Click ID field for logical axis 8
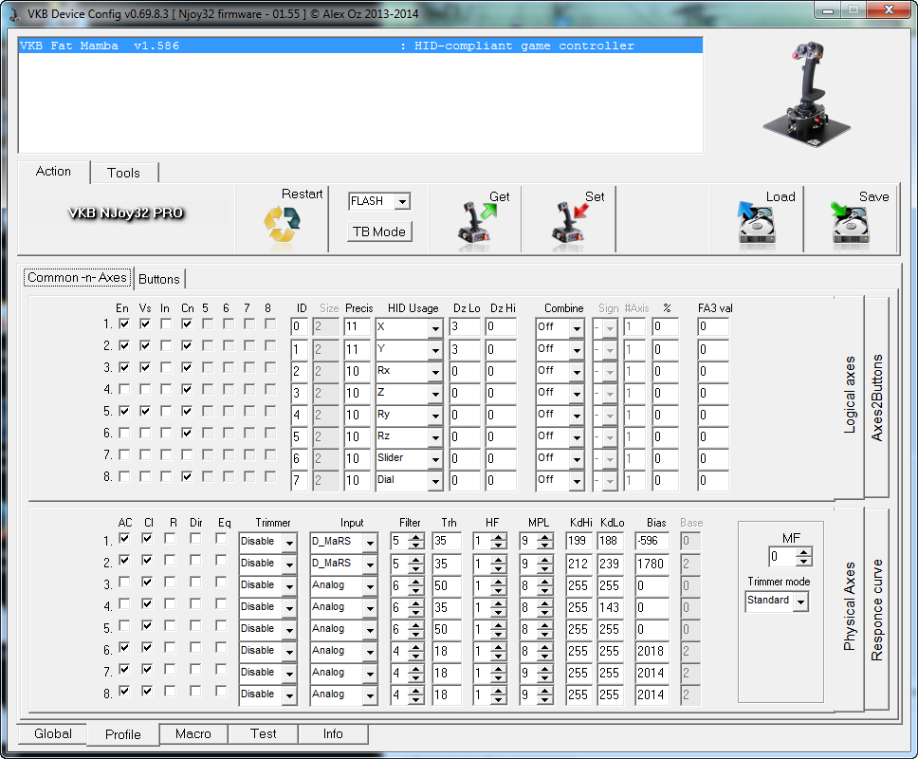This screenshot has width=918, height=759. (x=299, y=481)
